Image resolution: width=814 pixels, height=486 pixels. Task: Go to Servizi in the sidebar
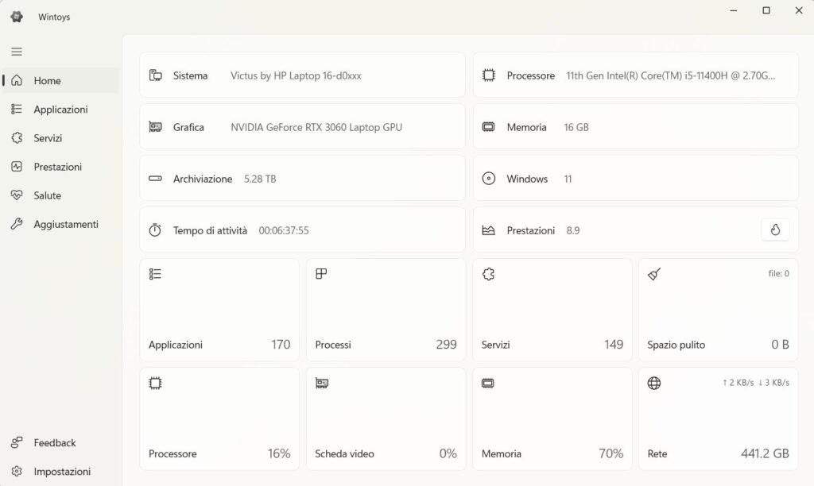click(x=48, y=138)
